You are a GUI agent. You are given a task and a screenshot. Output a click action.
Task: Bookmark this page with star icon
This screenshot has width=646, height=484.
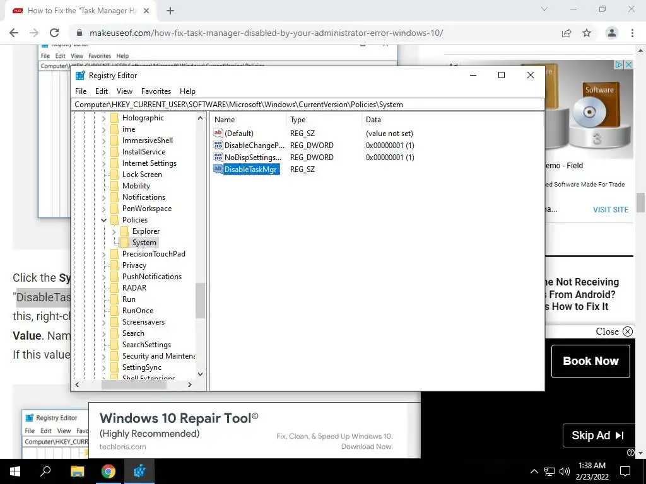point(587,33)
